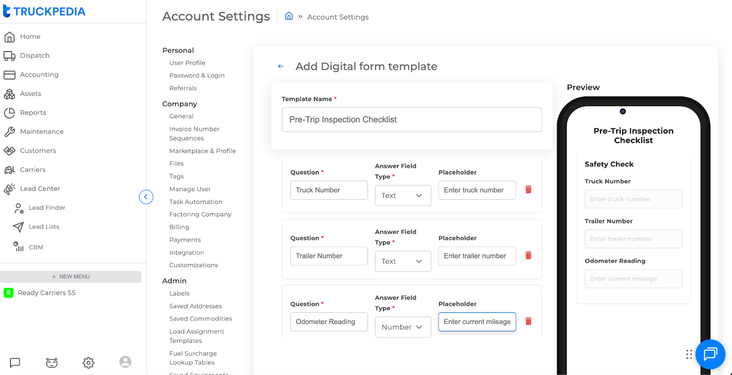Viewport: 732px width, 375px height.
Task: Go to Dispatch in the sidebar
Action: click(x=34, y=56)
